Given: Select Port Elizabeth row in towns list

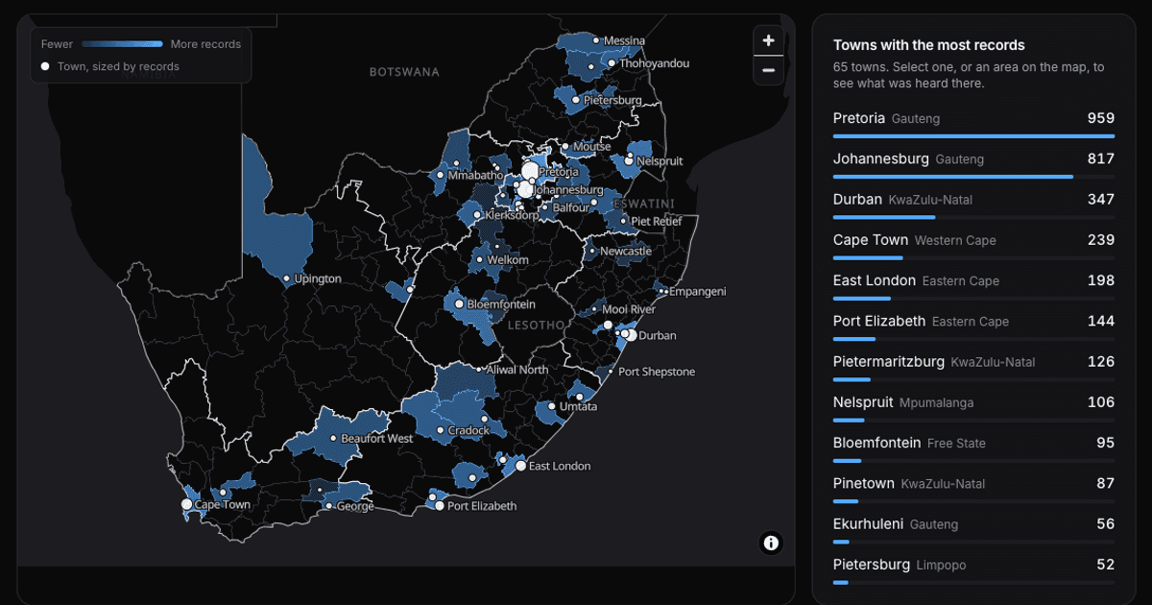Looking at the screenshot, I should (x=973, y=326).
